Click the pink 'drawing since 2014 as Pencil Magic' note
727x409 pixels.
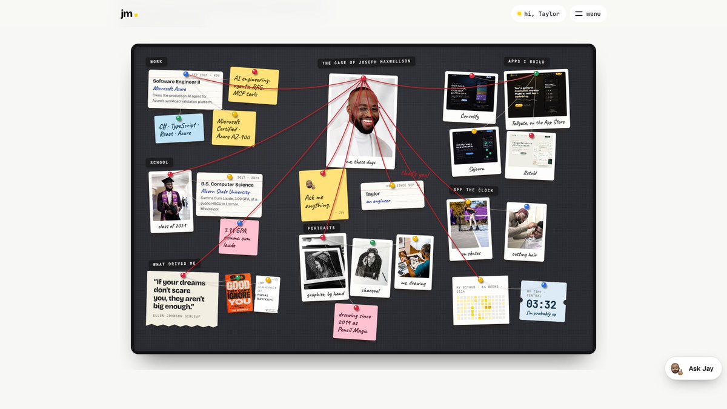pos(356,322)
